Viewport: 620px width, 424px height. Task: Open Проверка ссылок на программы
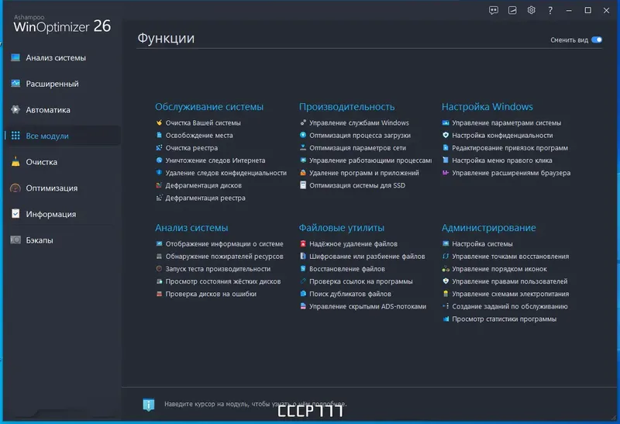[x=360, y=281]
